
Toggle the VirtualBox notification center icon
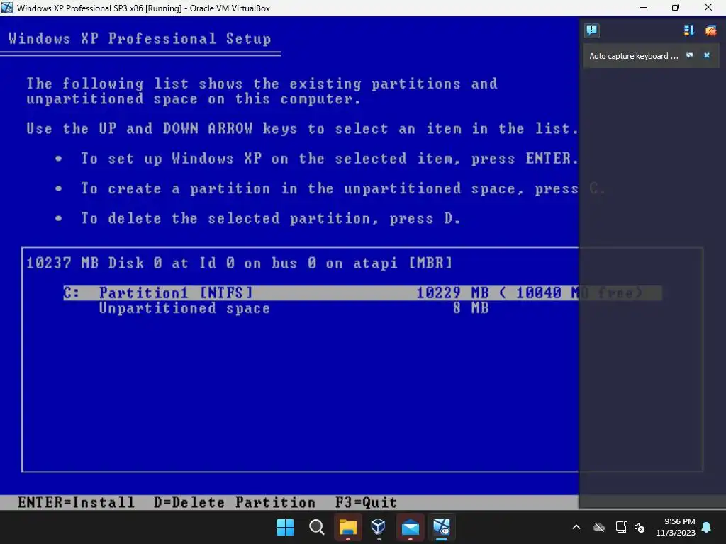tap(591, 30)
